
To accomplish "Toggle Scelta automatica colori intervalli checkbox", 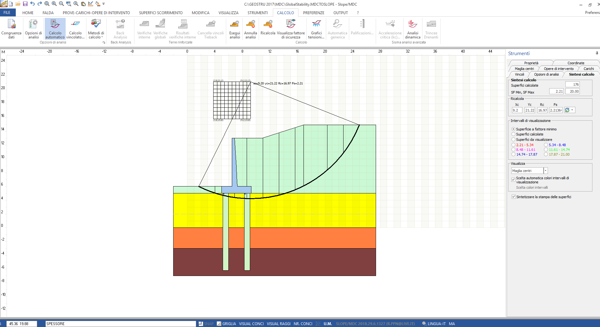I will 513,180.
